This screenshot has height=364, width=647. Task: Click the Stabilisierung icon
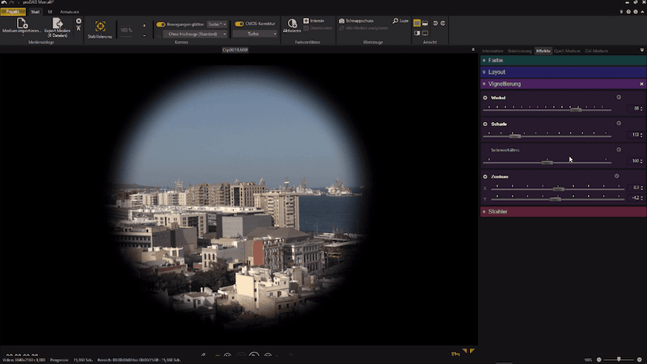click(x=100, y=27)
